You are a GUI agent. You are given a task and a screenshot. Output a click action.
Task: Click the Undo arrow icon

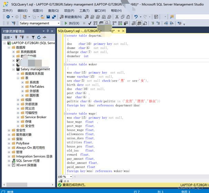click(x=136, y=17)
